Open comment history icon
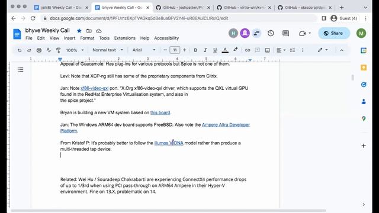 pyautogui.click(x=285, y=33)
